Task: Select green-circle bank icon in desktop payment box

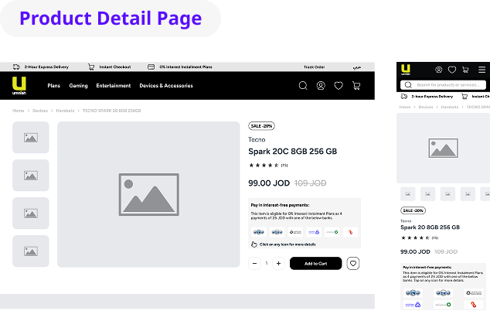Action: pyautogui.click(x=332, y=232)
